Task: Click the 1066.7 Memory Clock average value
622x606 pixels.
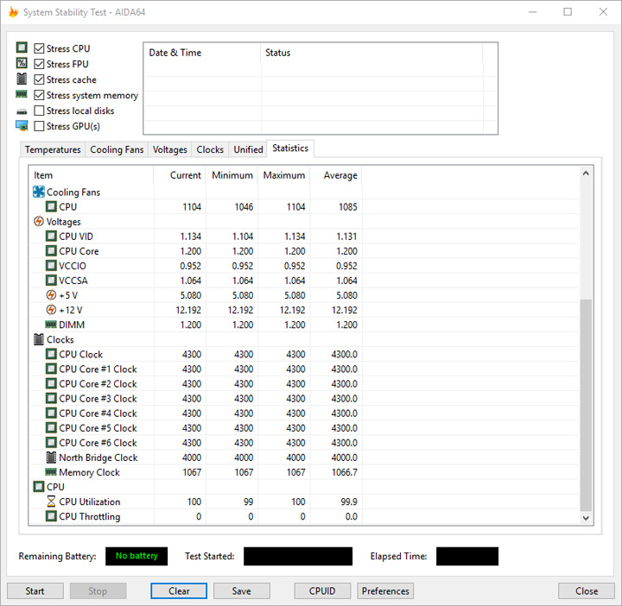Action: point(345,472)
